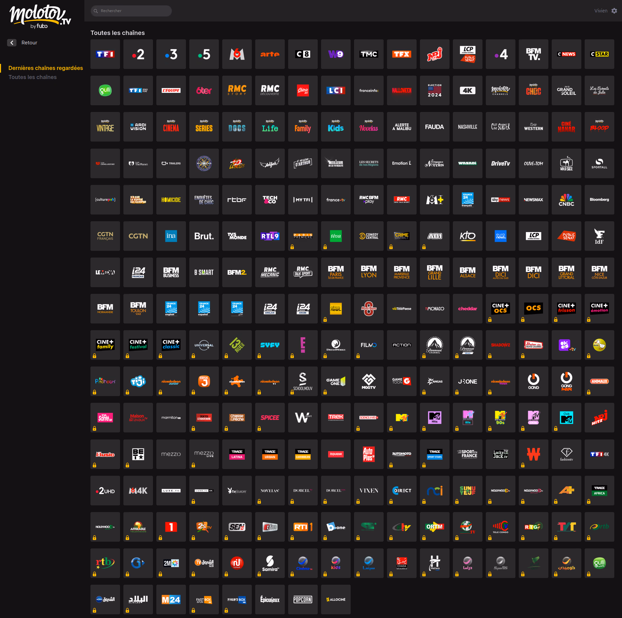Select the Bloomberg channel tile
Image resolution: width=622 pixels, height=618 pixels.
click(599, 200)
